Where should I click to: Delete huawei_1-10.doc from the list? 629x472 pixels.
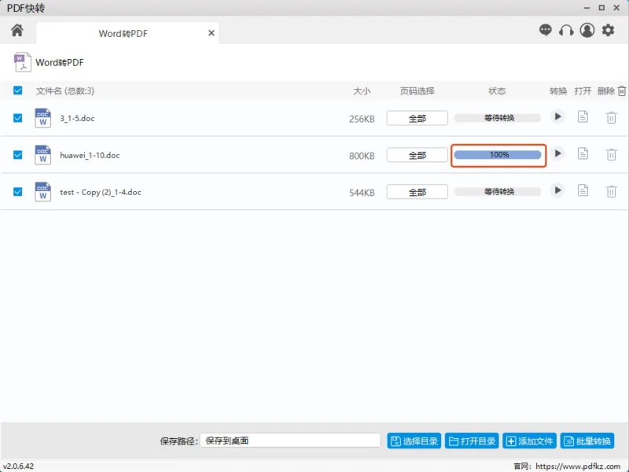612,154
